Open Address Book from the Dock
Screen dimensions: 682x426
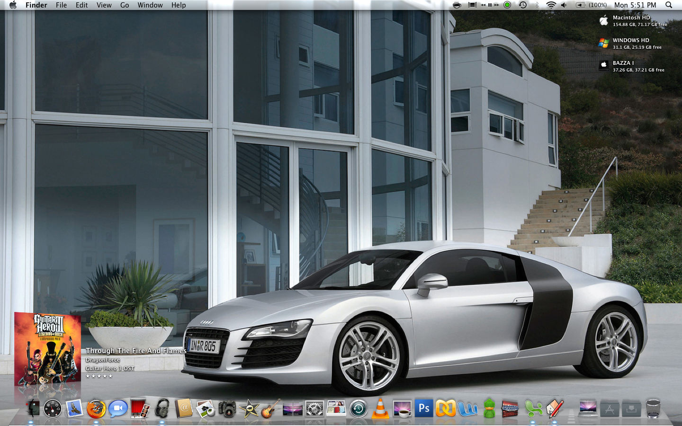click(x=183, y=408)
